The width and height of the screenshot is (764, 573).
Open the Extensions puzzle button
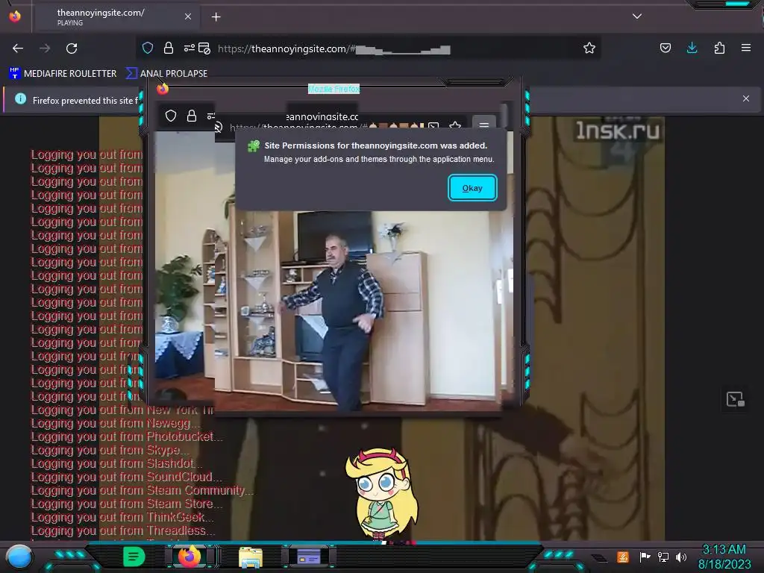pos(719,48)
